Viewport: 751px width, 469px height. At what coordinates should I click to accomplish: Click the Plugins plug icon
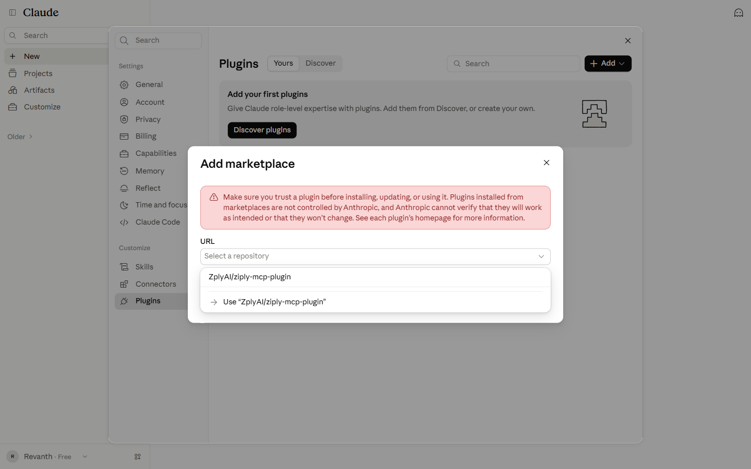click(124, 301)
